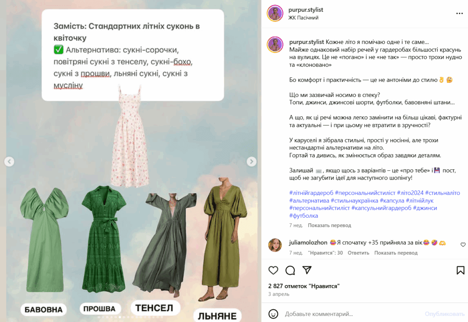Open purpur.stylist profile picture in header
This screenshot has width=468, height=322.
click(x=275, y=13)
